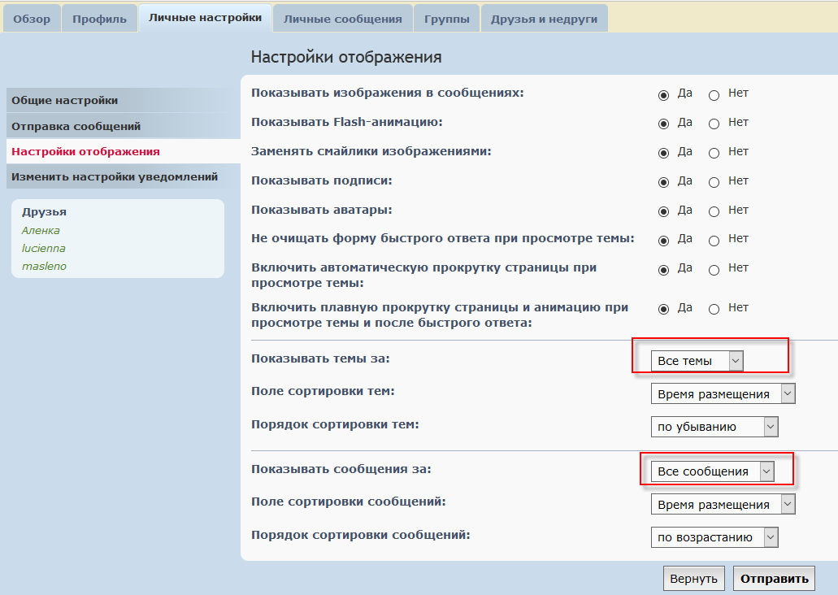Select 'Нет' for showing images in messages
Image resolution: width=838 pixels, height=595 pixels.
click(x=714, y=95)
